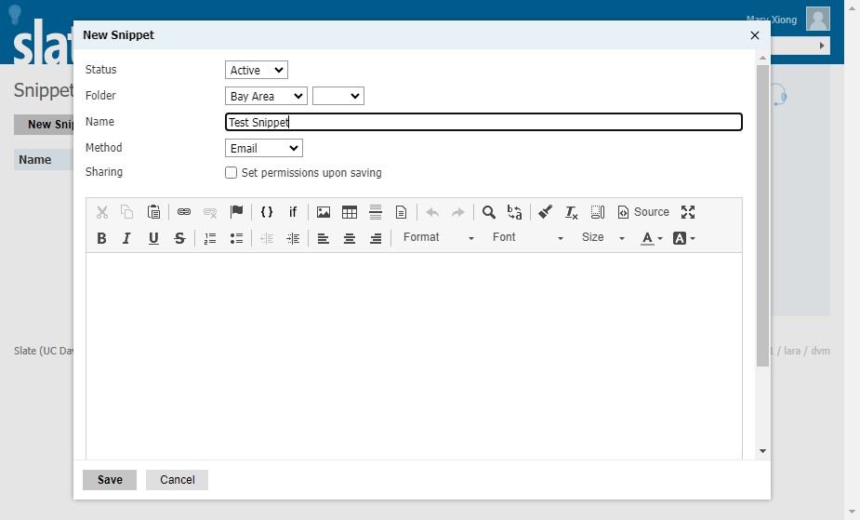860x520 pixels.
Task: Click the Show Blocks icon
Action: tap(597, 212)
